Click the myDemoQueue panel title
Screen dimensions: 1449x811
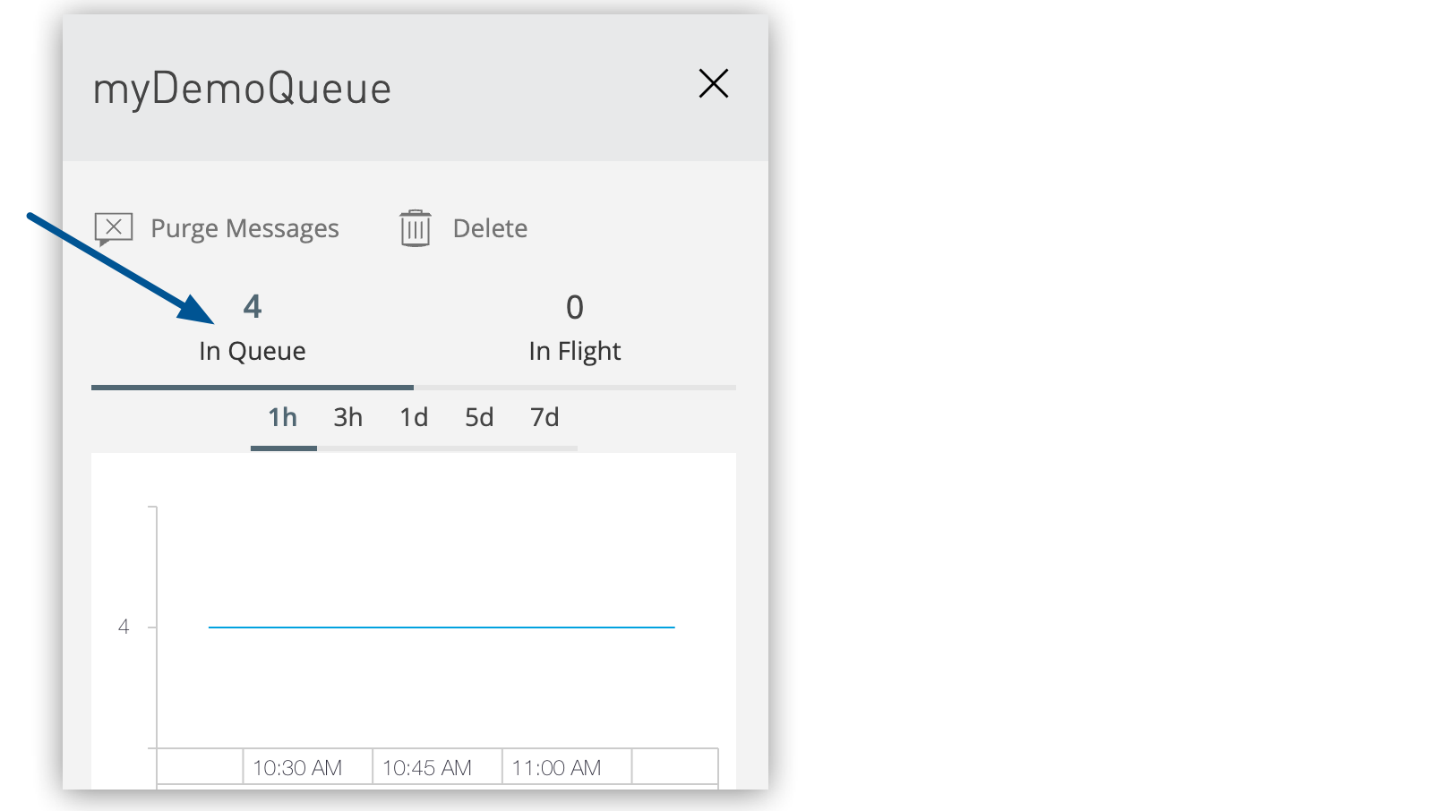[242, 90]
